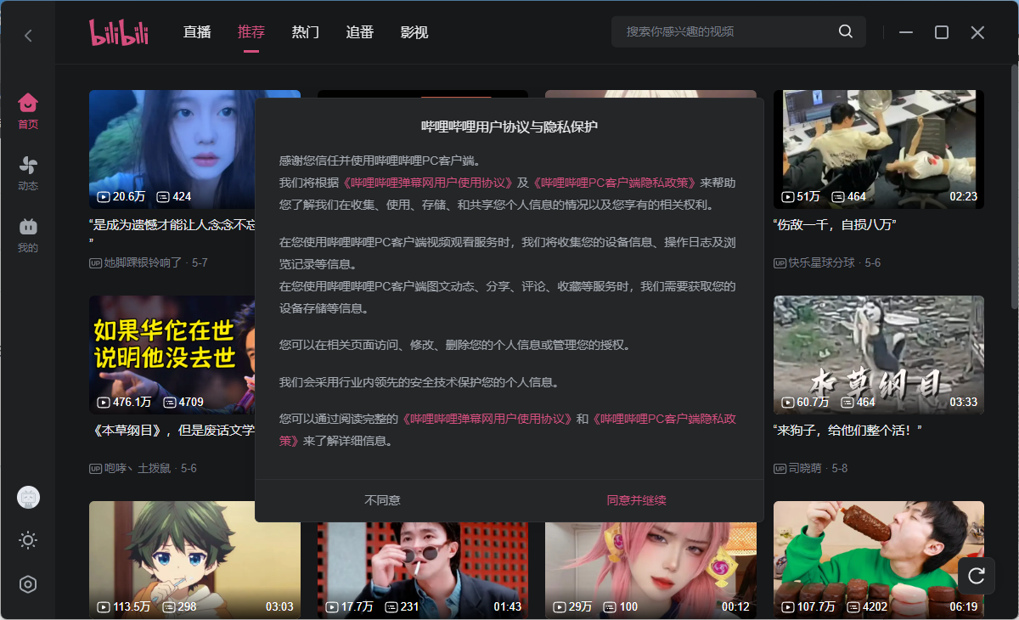Screen dimensions: 1019x620
Task: Open the 影视 tab
Action: (x=414, y=31)
